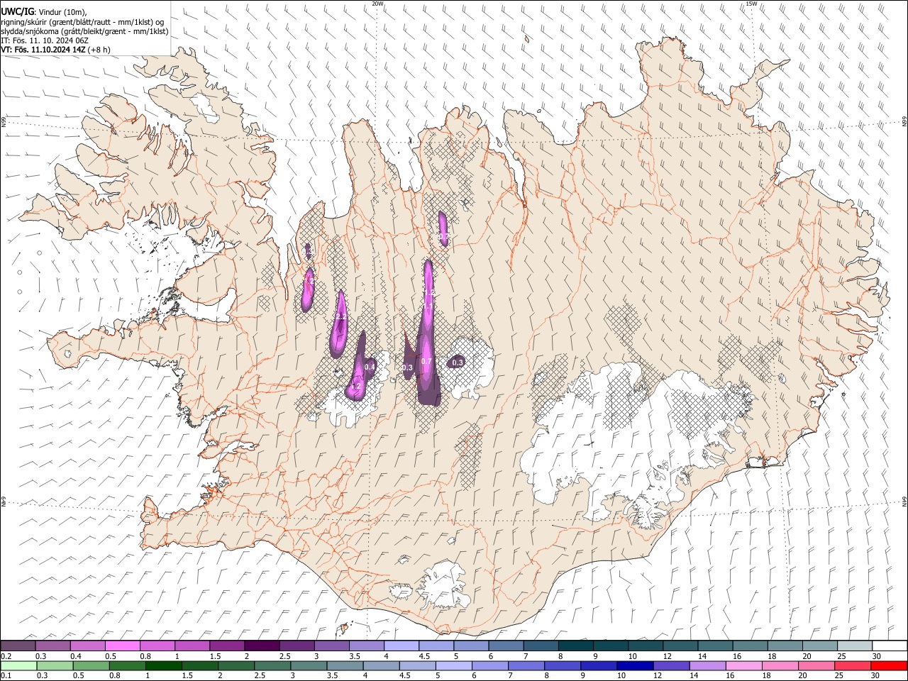The image size is (908, 681).
Task: Pick upper legend swatch starting at 3.5
Action: [365, 646]
